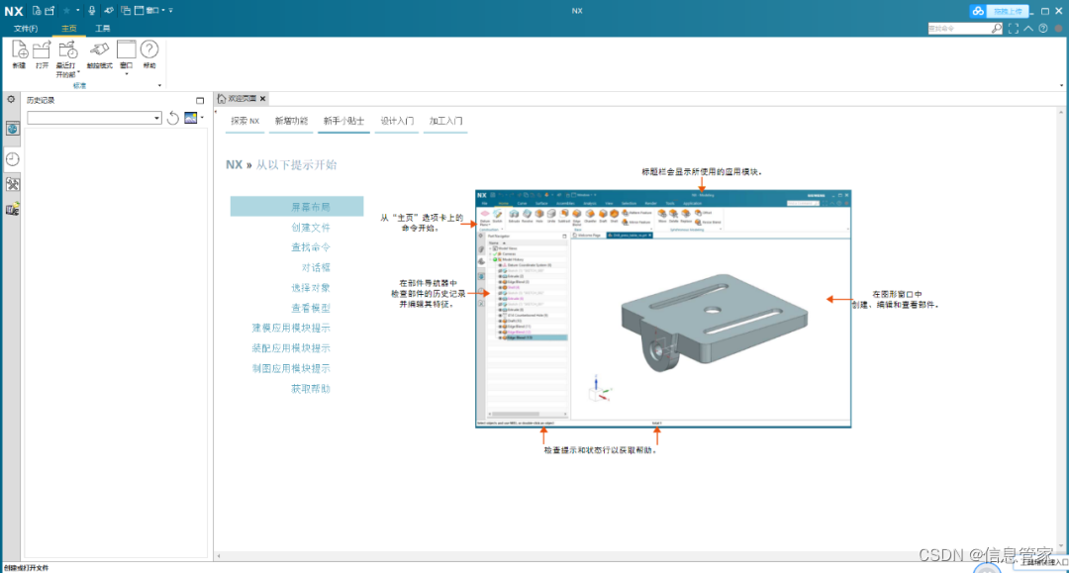
Task: Select the 创建文件 tip topic
Action: 311,227
